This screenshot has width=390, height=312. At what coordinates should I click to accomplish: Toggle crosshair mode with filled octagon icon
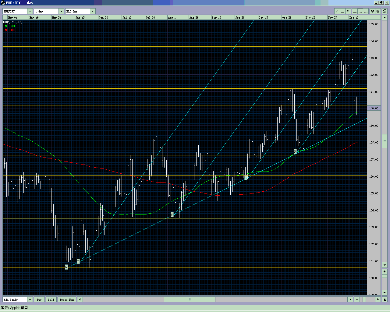[x=378, y=11]
